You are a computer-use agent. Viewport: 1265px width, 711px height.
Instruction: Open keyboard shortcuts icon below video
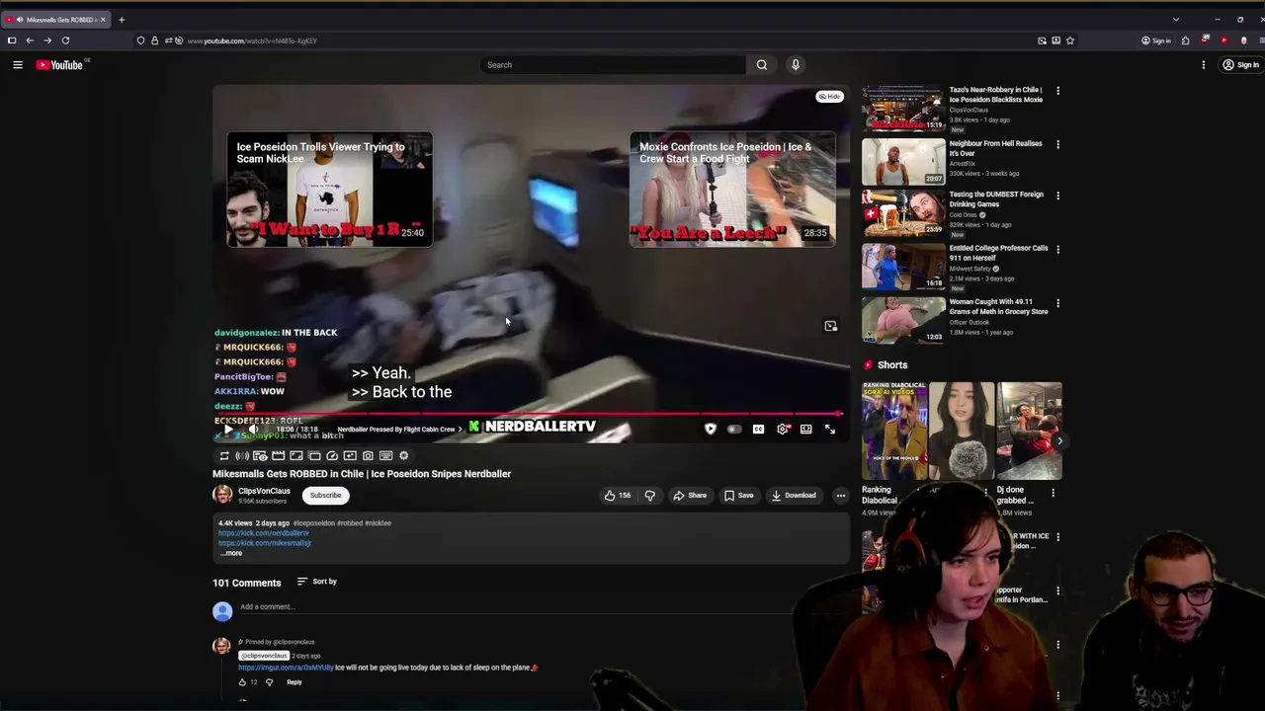coord(385,456)
